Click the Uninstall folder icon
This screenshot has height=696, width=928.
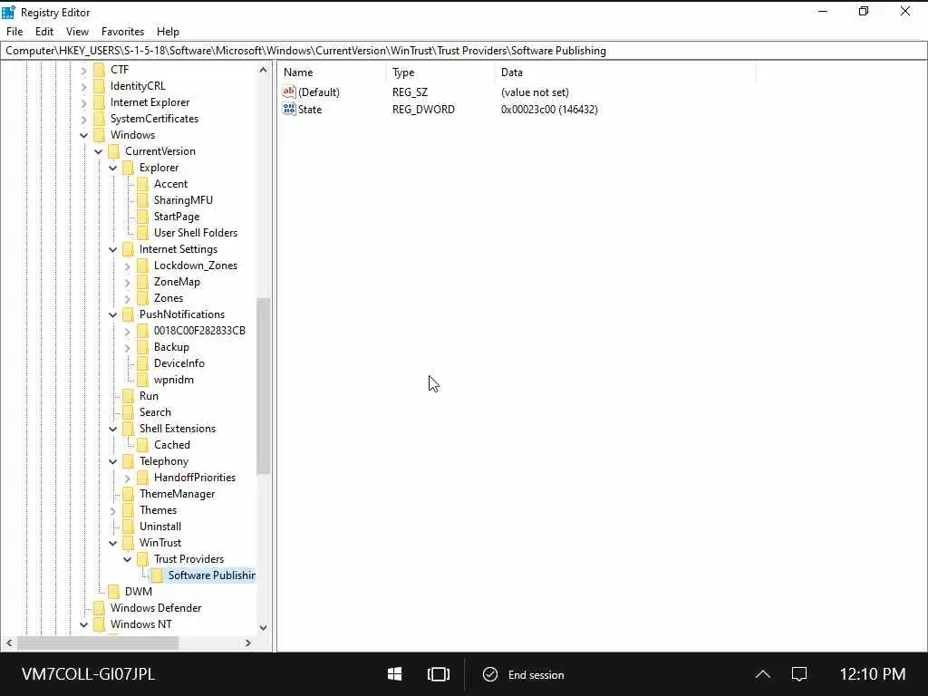pos(129,527)
